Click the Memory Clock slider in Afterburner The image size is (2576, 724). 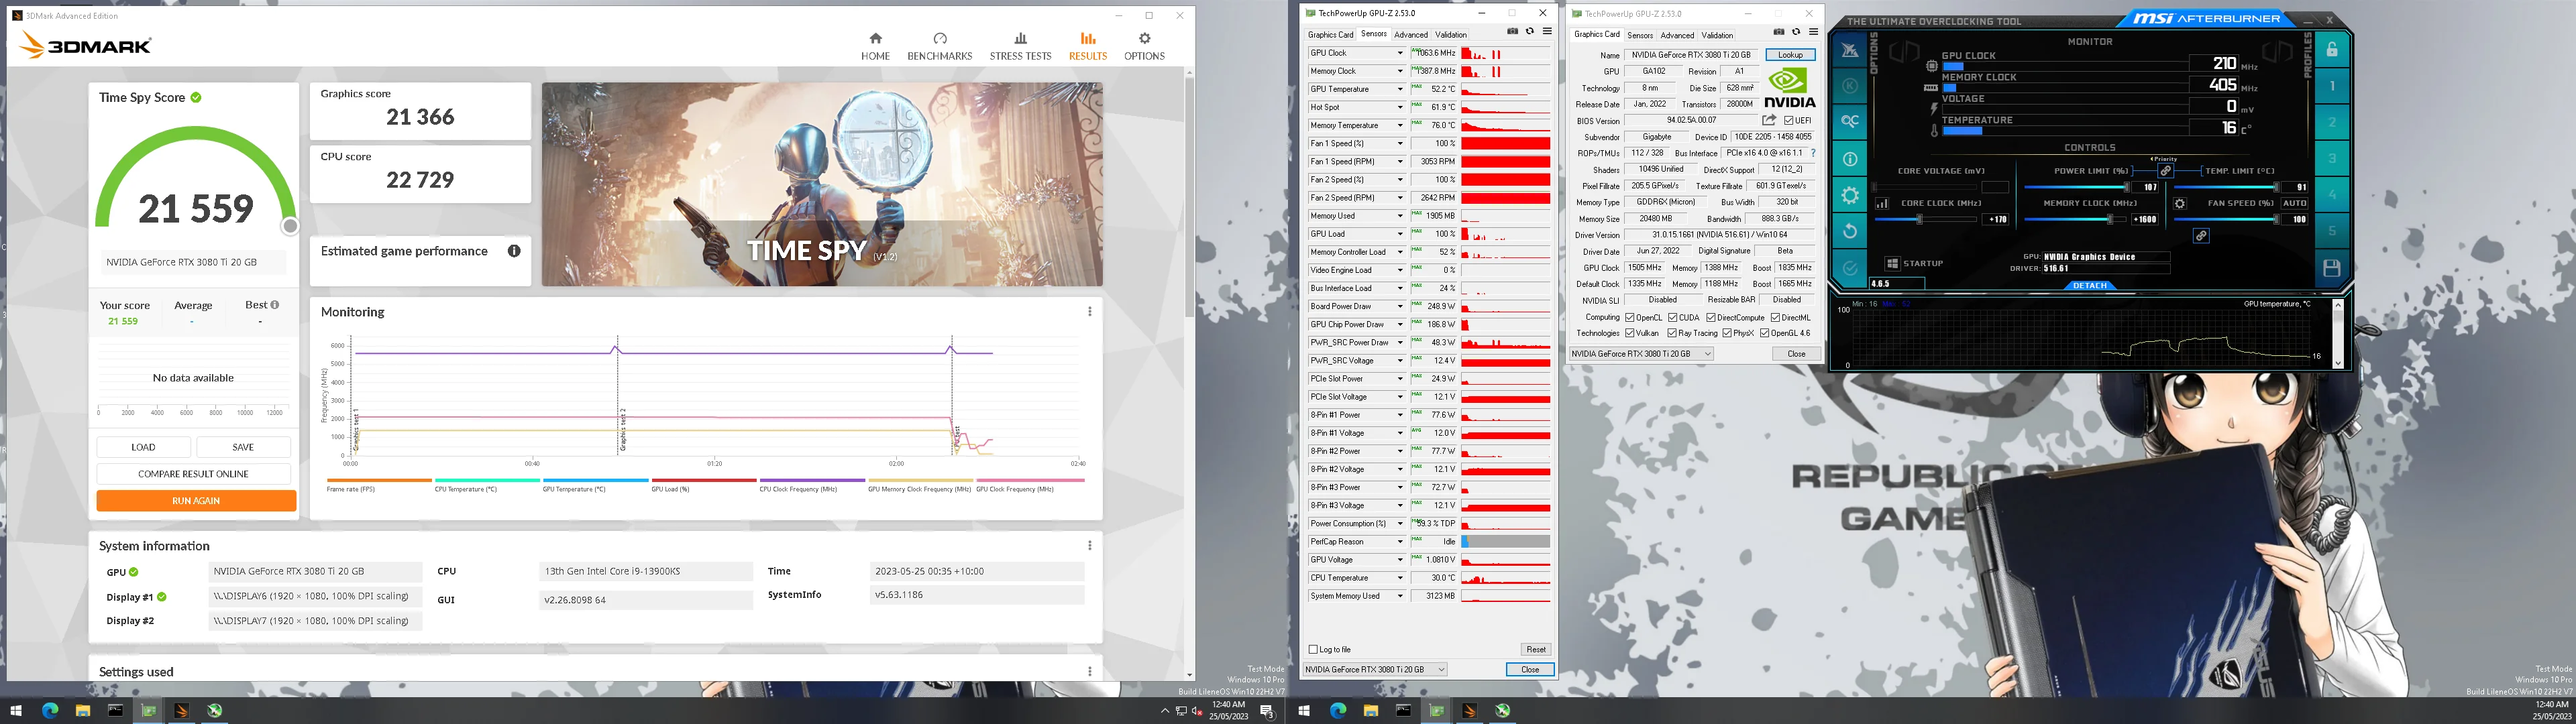pyautogui.click(x=2076, y=219)
